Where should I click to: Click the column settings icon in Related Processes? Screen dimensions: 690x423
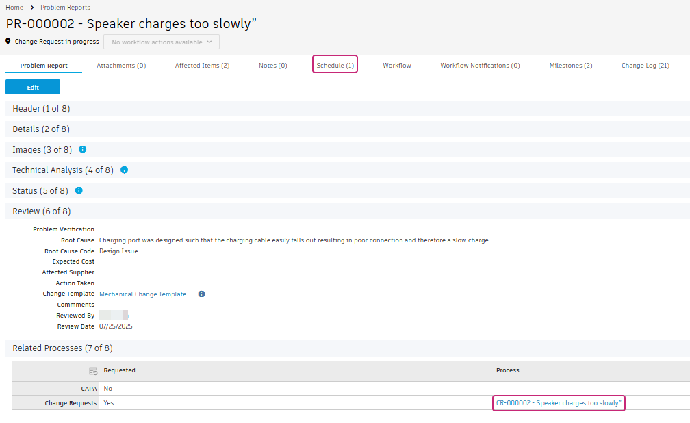(93, 371)
